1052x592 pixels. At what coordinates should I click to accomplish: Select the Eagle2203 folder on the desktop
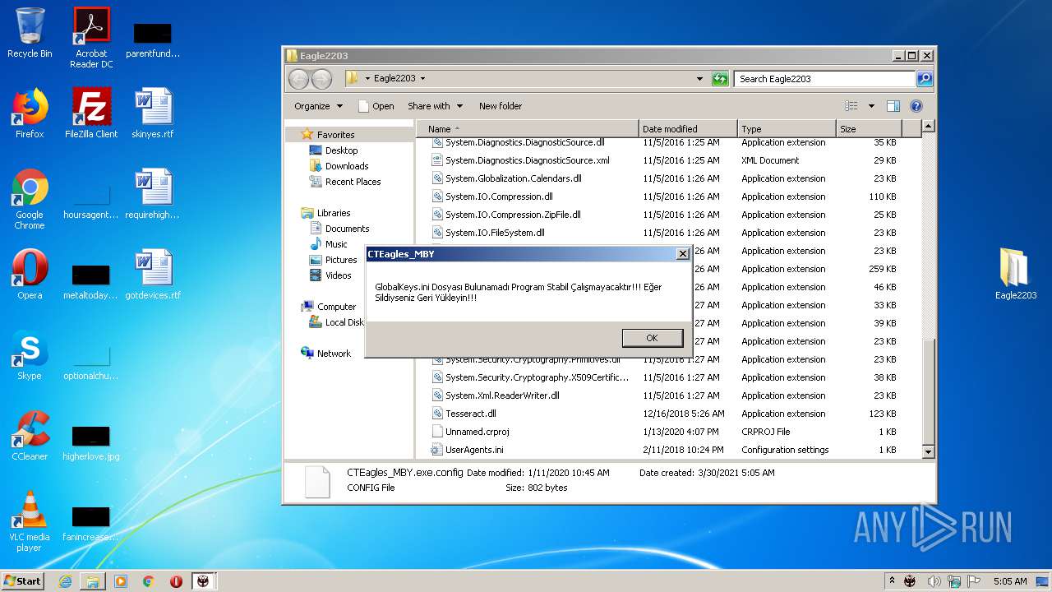(x=1016, y=275)
